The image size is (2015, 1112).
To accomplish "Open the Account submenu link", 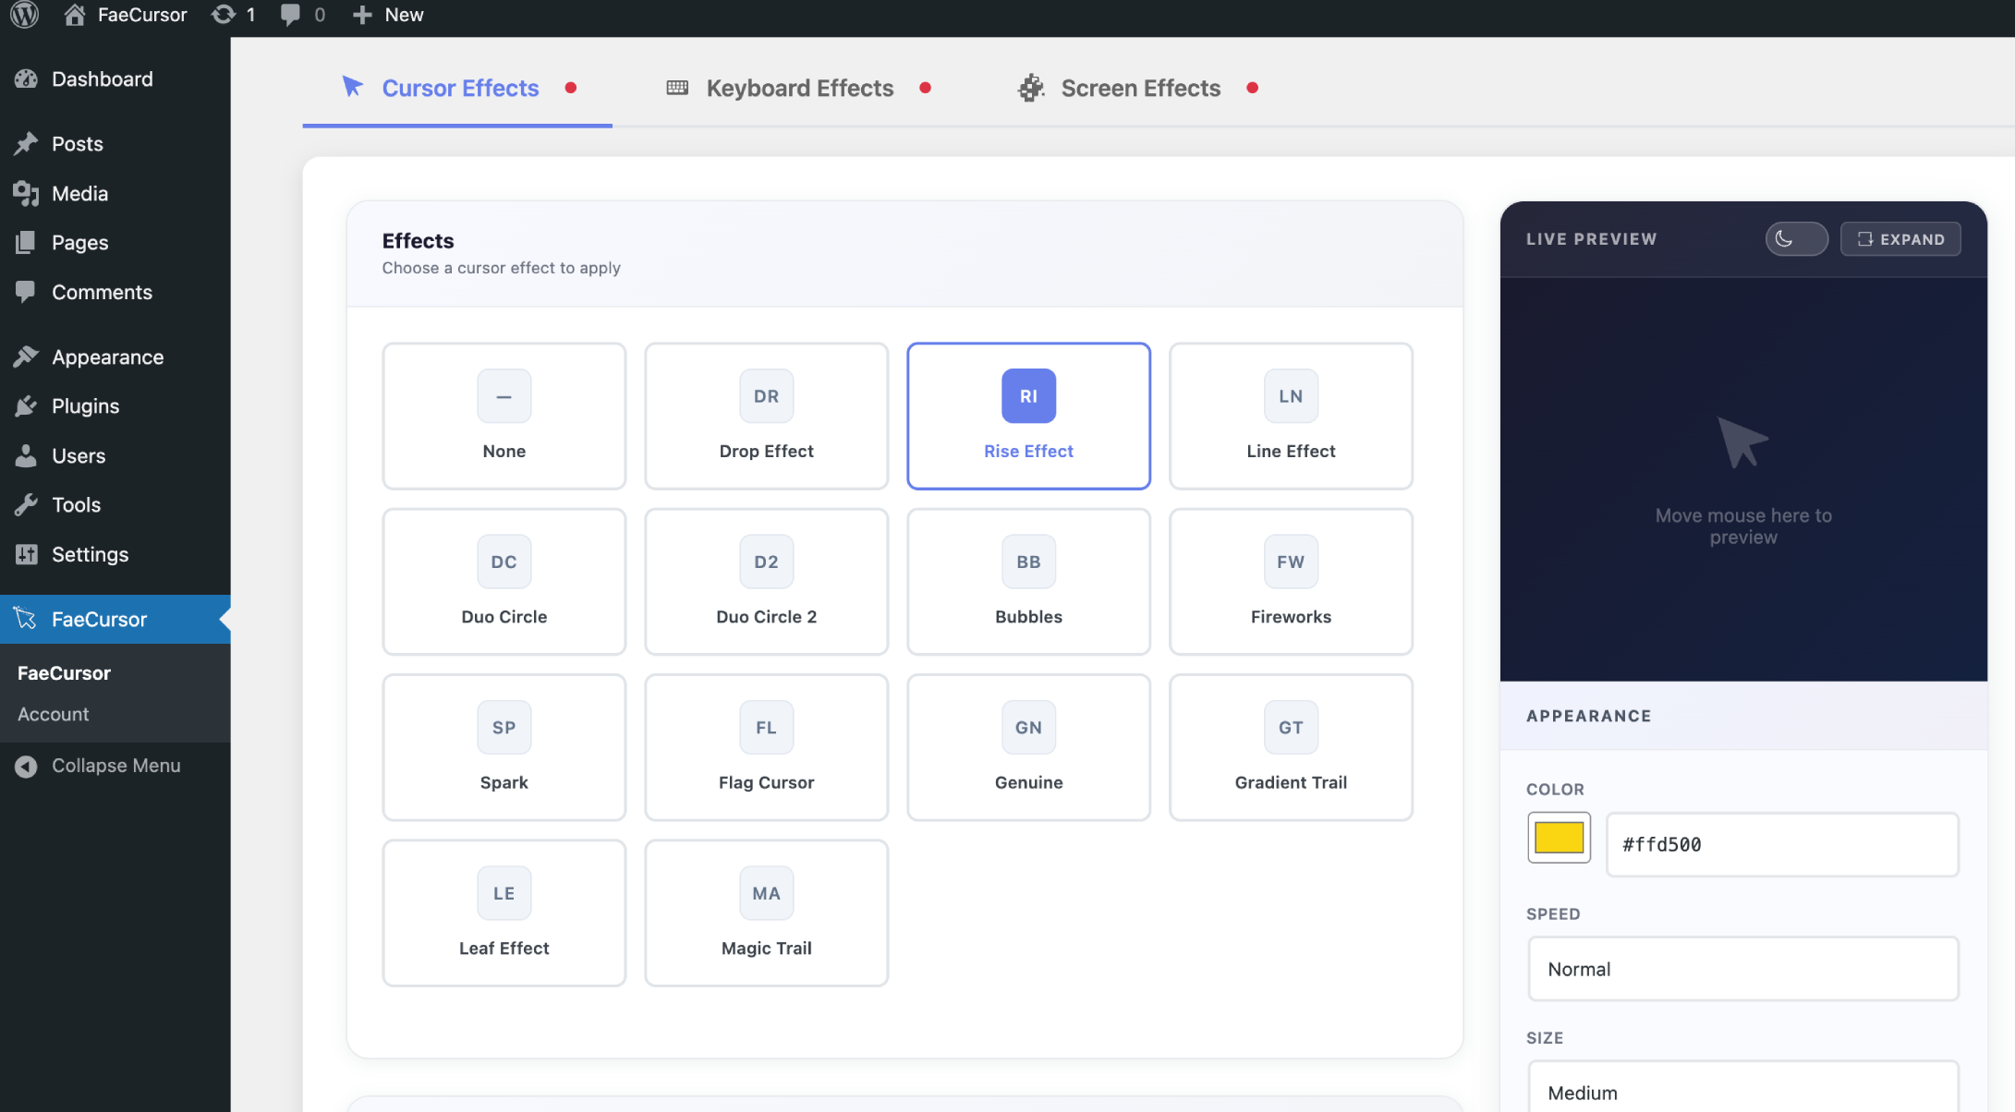I will (53, 714).
